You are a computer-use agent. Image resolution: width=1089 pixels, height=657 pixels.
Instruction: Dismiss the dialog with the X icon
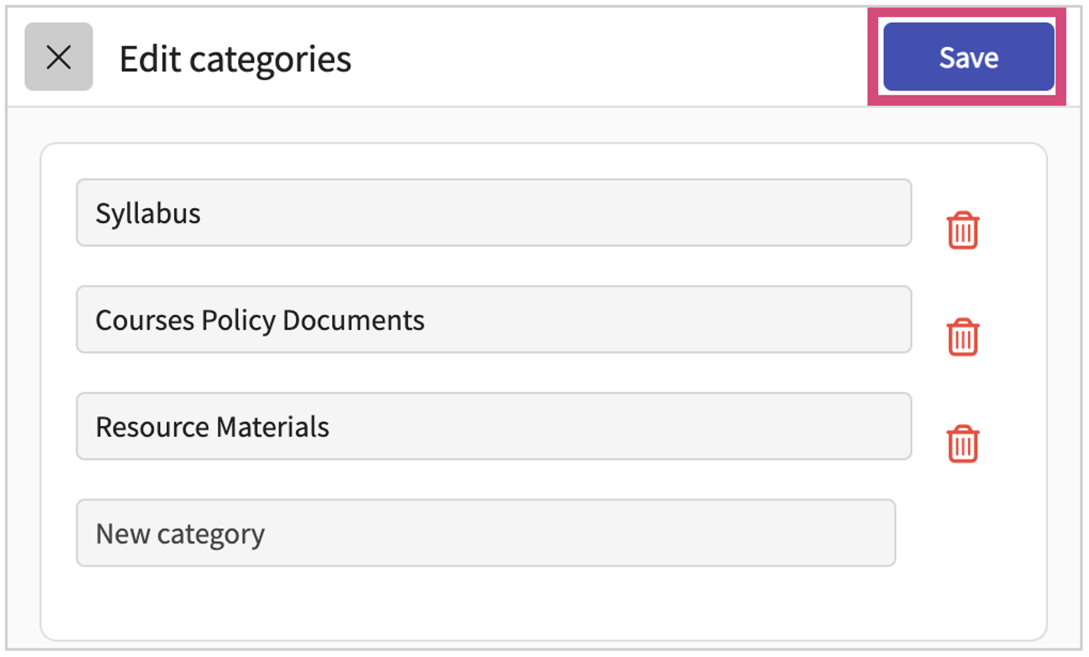[59, 57]
